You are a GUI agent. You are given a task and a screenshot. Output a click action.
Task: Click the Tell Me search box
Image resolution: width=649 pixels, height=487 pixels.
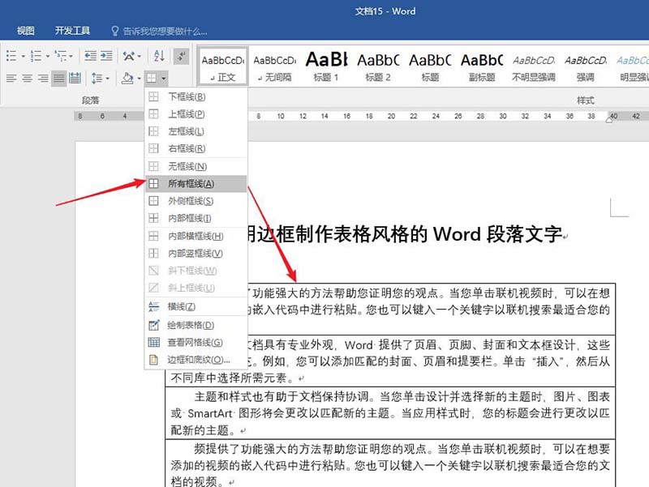click(x=165, y=31)
